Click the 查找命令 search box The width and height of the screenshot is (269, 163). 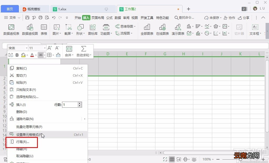[x=184, y=18]
